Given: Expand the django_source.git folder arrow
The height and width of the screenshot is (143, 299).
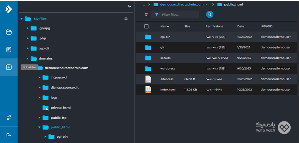Looking at the screenshot, I should pyautogui.click(x=40, y=87).
